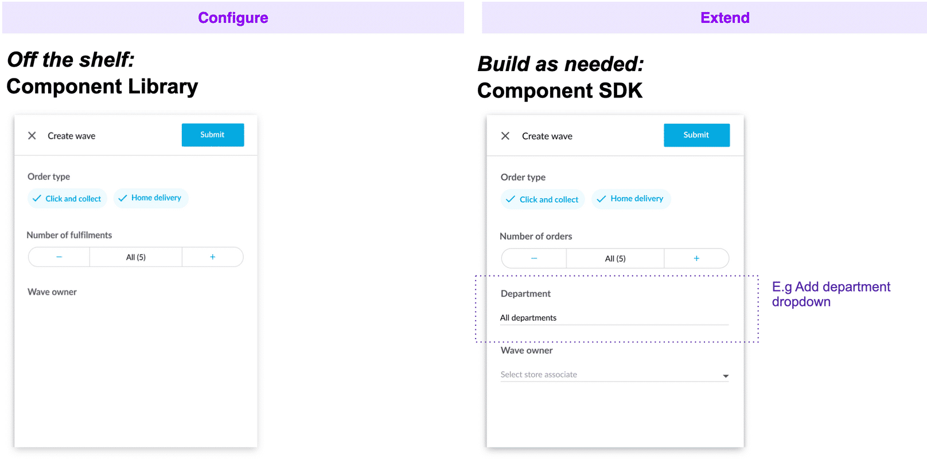Click the minus icon under Number of orders

533,258
